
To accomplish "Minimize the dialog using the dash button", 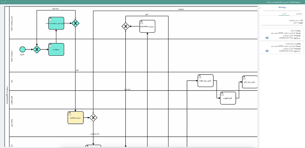I will point(8,2).
